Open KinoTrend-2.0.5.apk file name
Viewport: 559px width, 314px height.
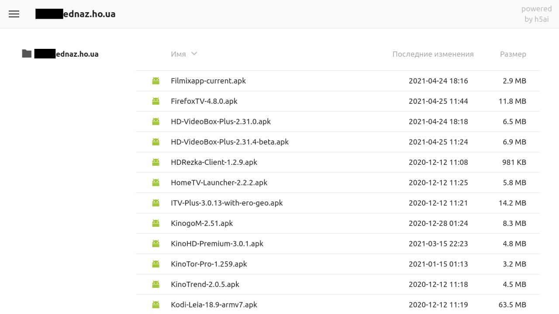pos(205,284)
